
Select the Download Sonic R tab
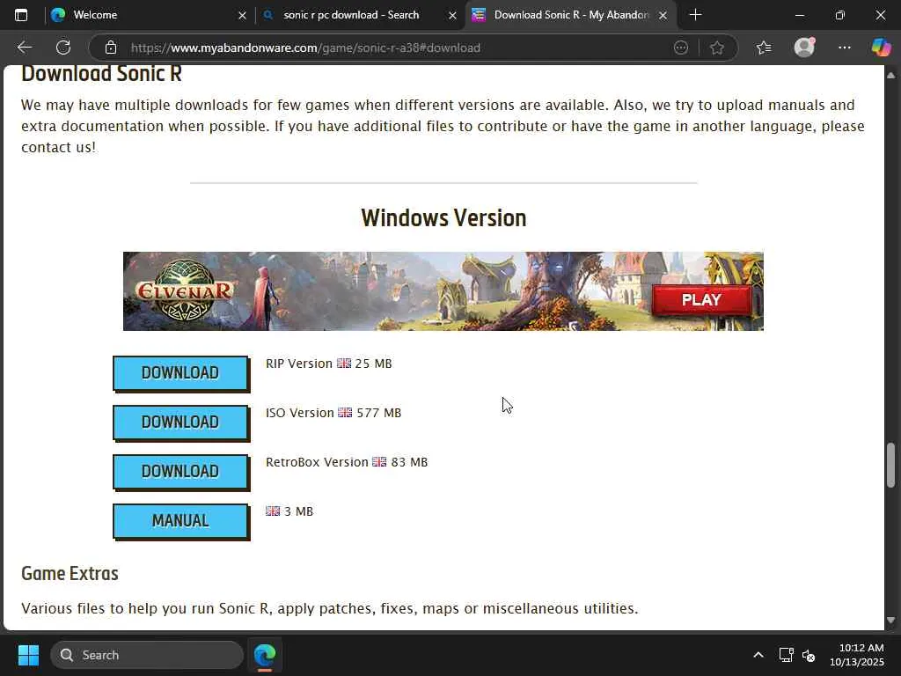tap(571, 15)
